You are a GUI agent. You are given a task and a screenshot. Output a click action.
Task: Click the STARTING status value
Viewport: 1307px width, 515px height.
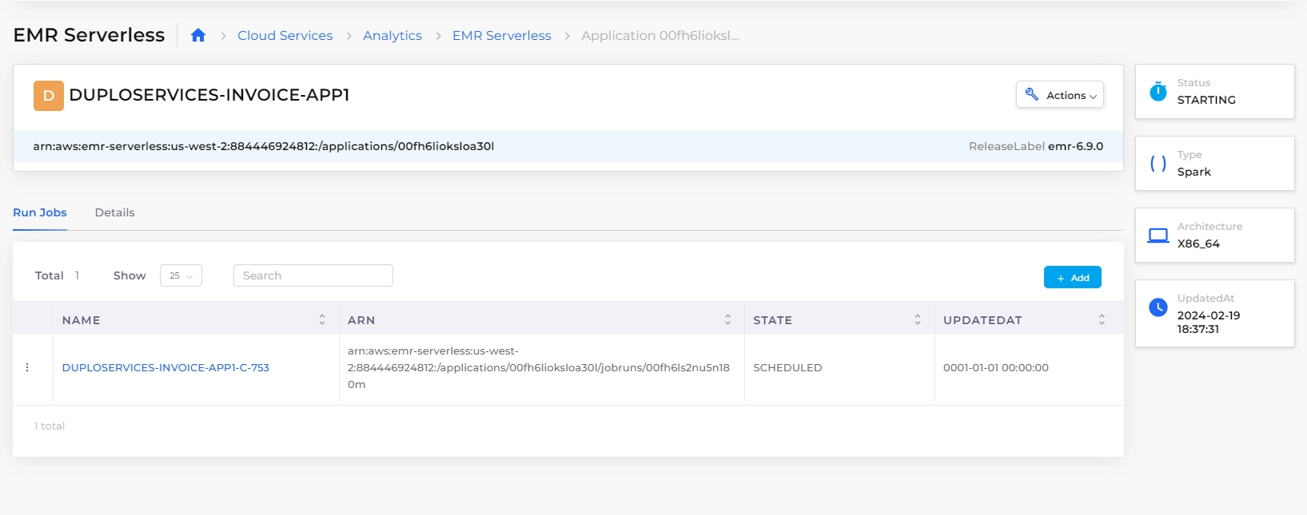[1206, 100]
